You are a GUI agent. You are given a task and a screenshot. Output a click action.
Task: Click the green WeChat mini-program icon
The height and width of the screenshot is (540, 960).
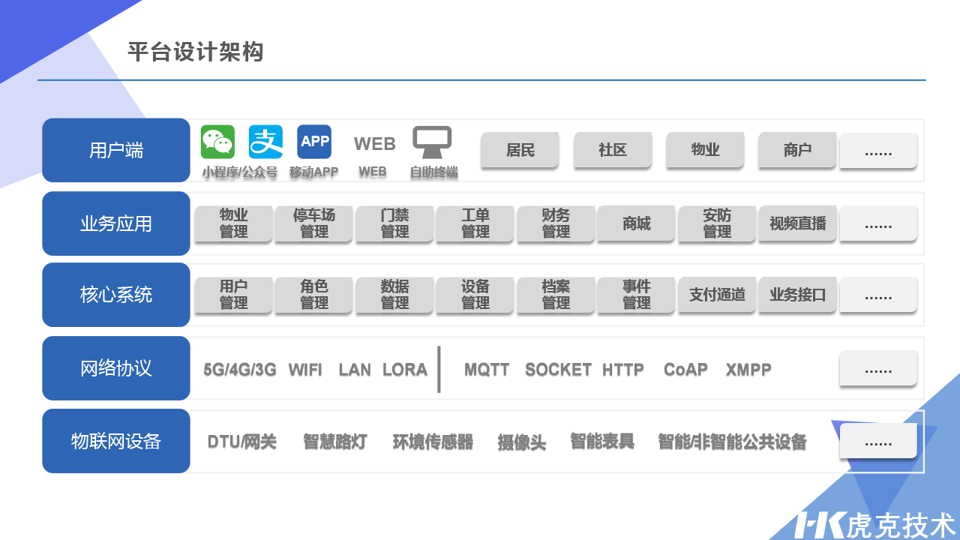pyautogui.click(x=217, y=142)
